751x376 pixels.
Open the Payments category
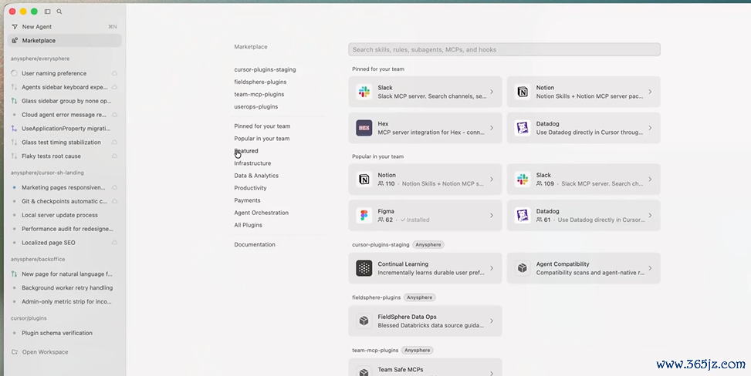pyautogui.click(x=247, y=200)
